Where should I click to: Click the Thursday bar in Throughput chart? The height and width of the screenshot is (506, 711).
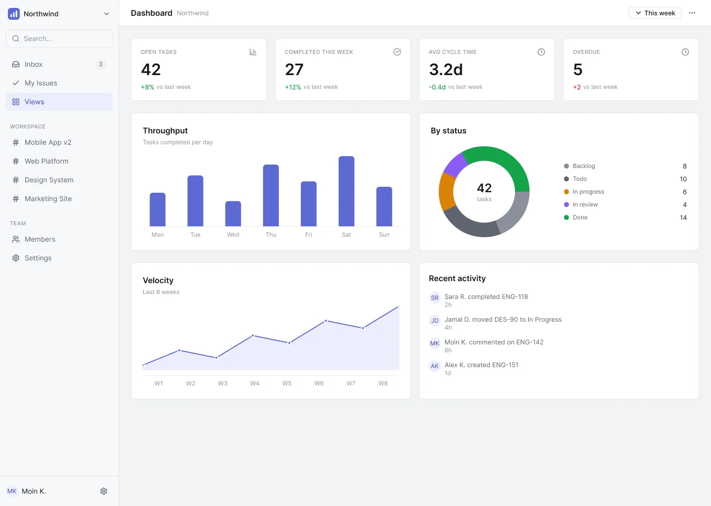271,195
